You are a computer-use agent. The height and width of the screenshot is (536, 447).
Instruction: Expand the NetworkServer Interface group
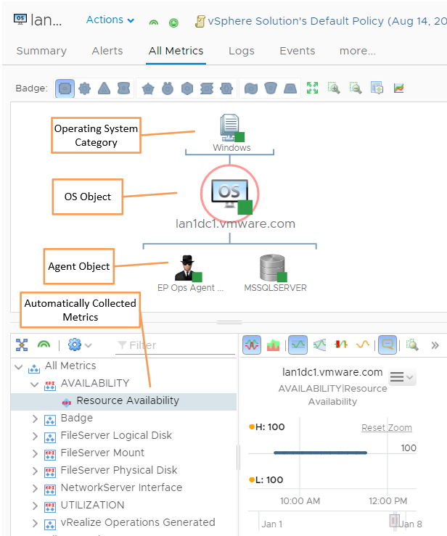35,488
